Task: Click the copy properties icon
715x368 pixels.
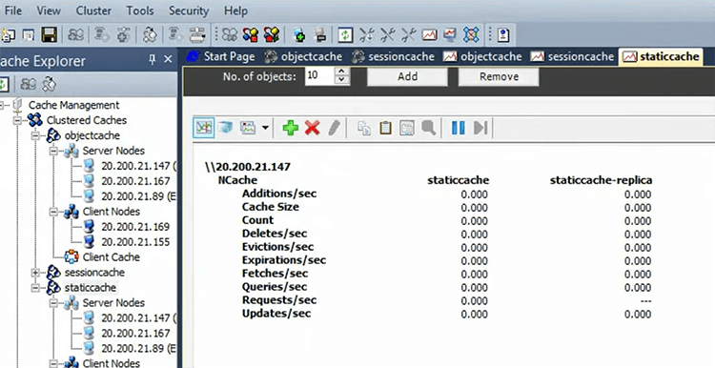Action: (x=364, y=128)
